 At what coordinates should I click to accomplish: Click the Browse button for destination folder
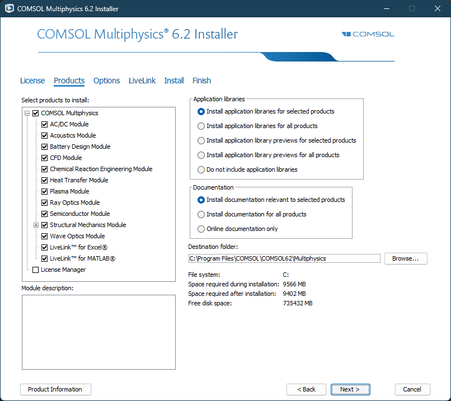pos(405,258)
